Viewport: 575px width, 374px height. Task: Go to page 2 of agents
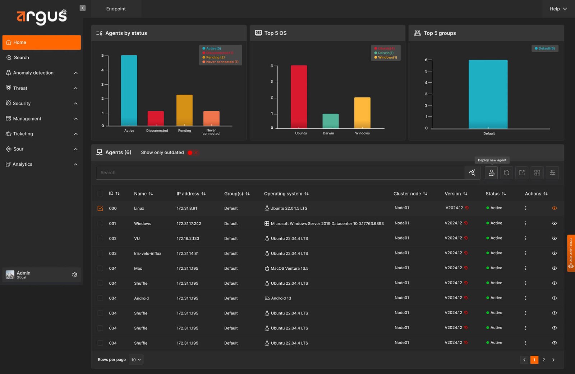point(544,360)
